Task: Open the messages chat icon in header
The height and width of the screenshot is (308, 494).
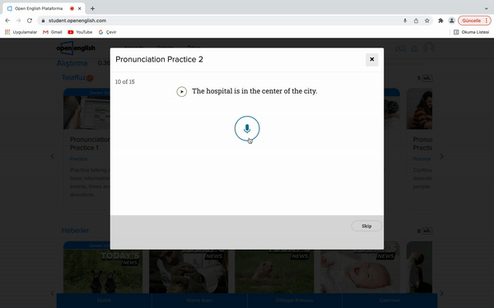Action: pos(400,48)
